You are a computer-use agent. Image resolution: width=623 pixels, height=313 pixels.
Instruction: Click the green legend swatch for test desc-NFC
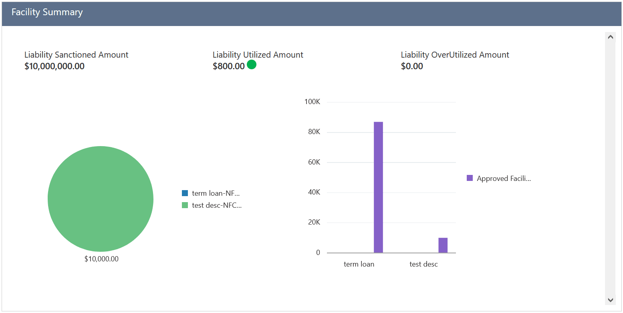[184, 205]
